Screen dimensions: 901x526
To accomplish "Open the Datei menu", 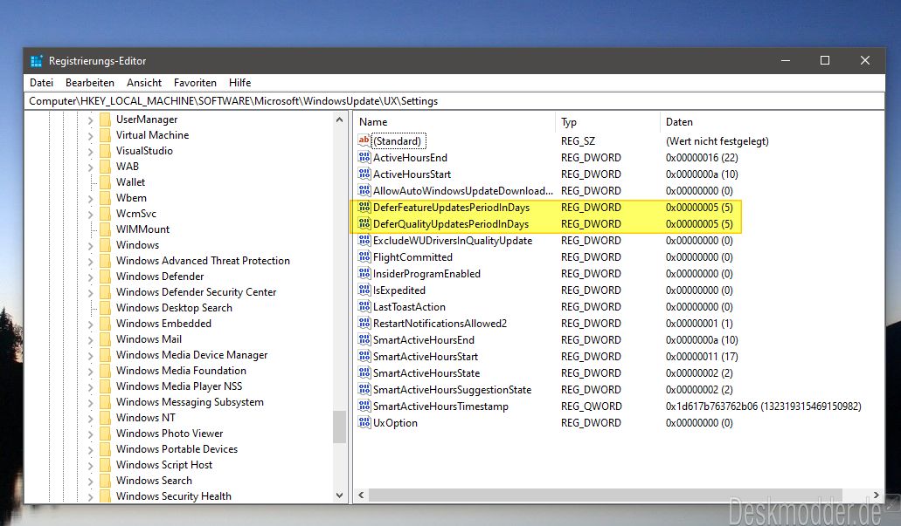I will pyautogui.click(x=41, y=83).
